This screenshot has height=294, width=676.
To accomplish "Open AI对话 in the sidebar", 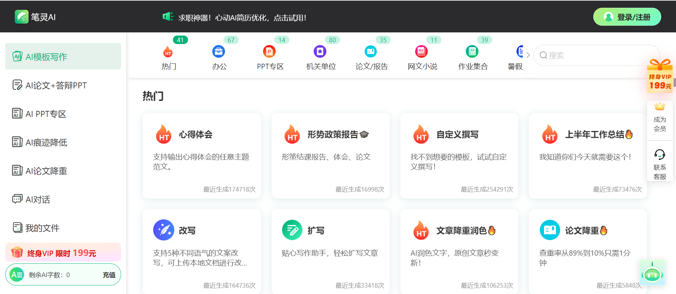I will 63,199.
